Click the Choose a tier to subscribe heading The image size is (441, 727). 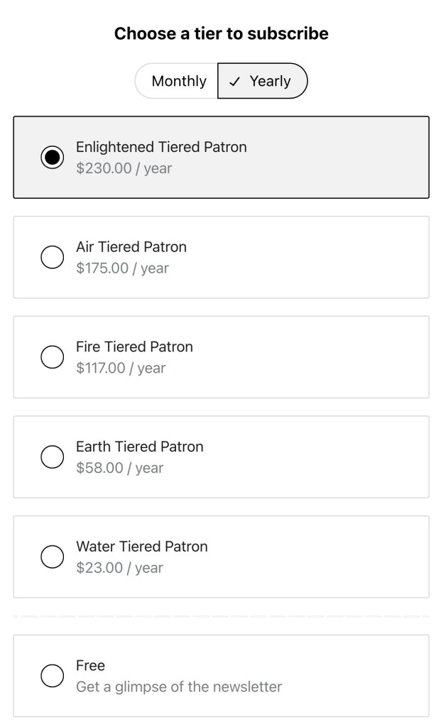220,33
